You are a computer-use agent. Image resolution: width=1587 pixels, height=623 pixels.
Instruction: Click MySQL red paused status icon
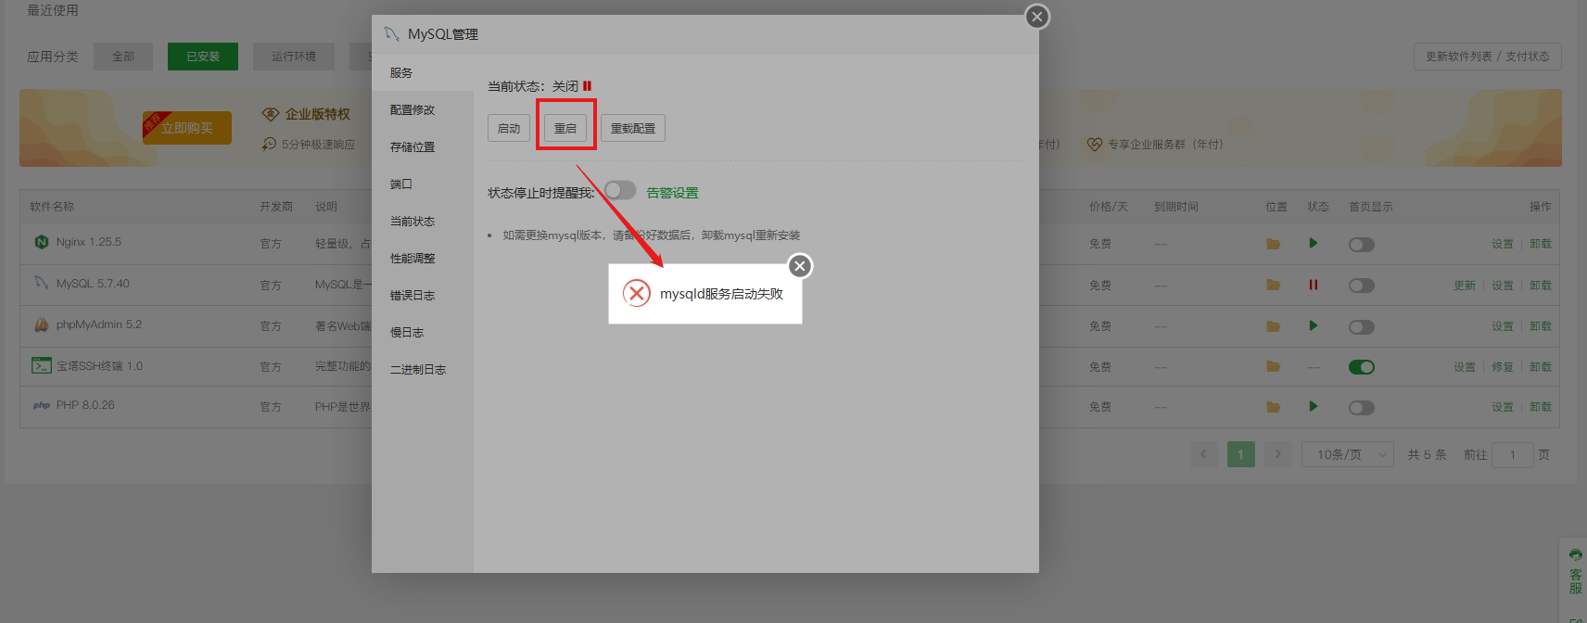[1313, 285]
